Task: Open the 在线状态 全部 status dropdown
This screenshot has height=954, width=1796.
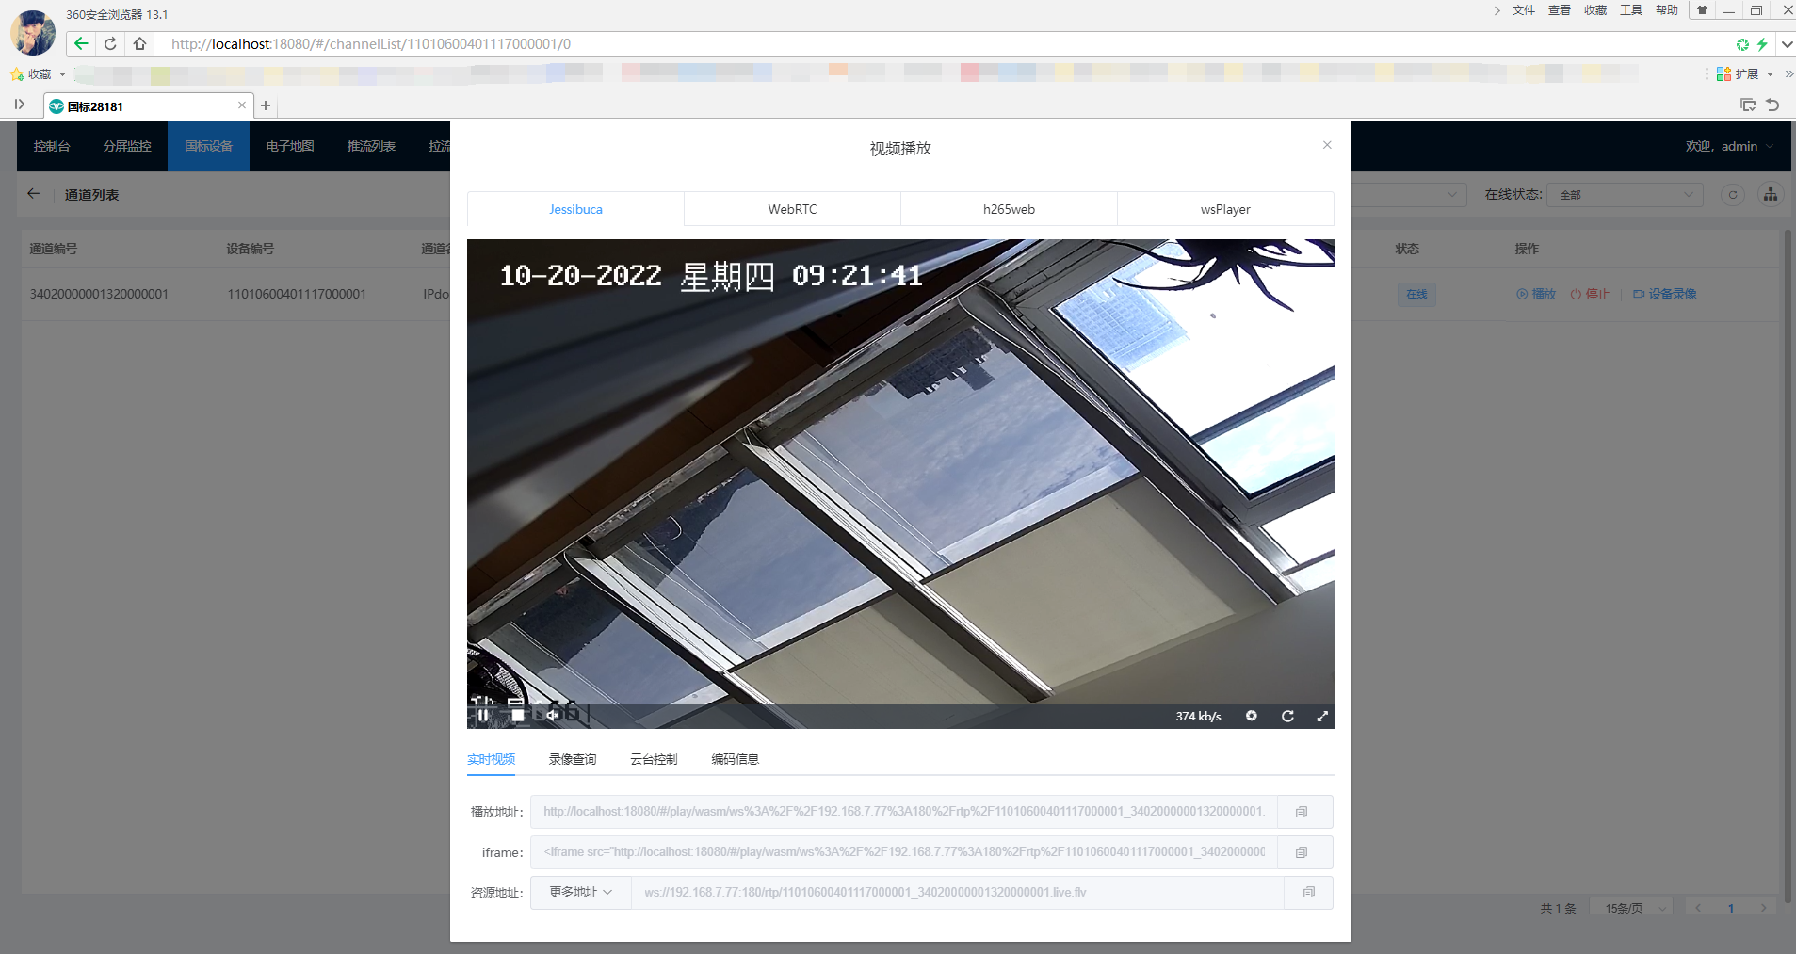Action: tap(1623, 194)
